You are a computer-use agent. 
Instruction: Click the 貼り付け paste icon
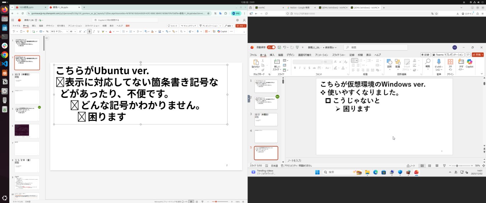tap(256, 62)
